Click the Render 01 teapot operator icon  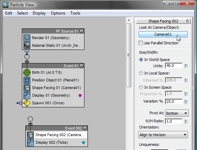coord(27,38)
